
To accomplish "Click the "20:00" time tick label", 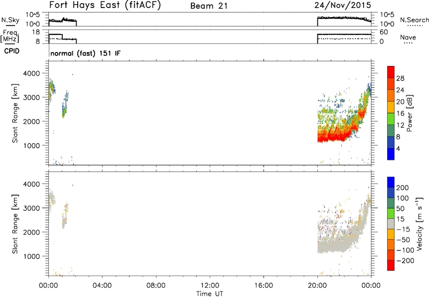I will 317,286.
